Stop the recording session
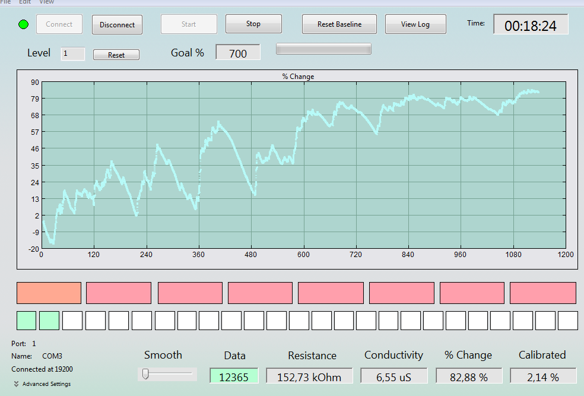 click(253, 24)
